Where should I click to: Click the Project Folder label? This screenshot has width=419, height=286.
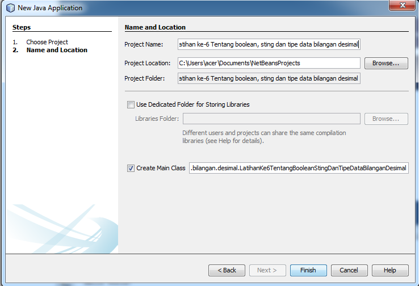[x=145, y=78]
